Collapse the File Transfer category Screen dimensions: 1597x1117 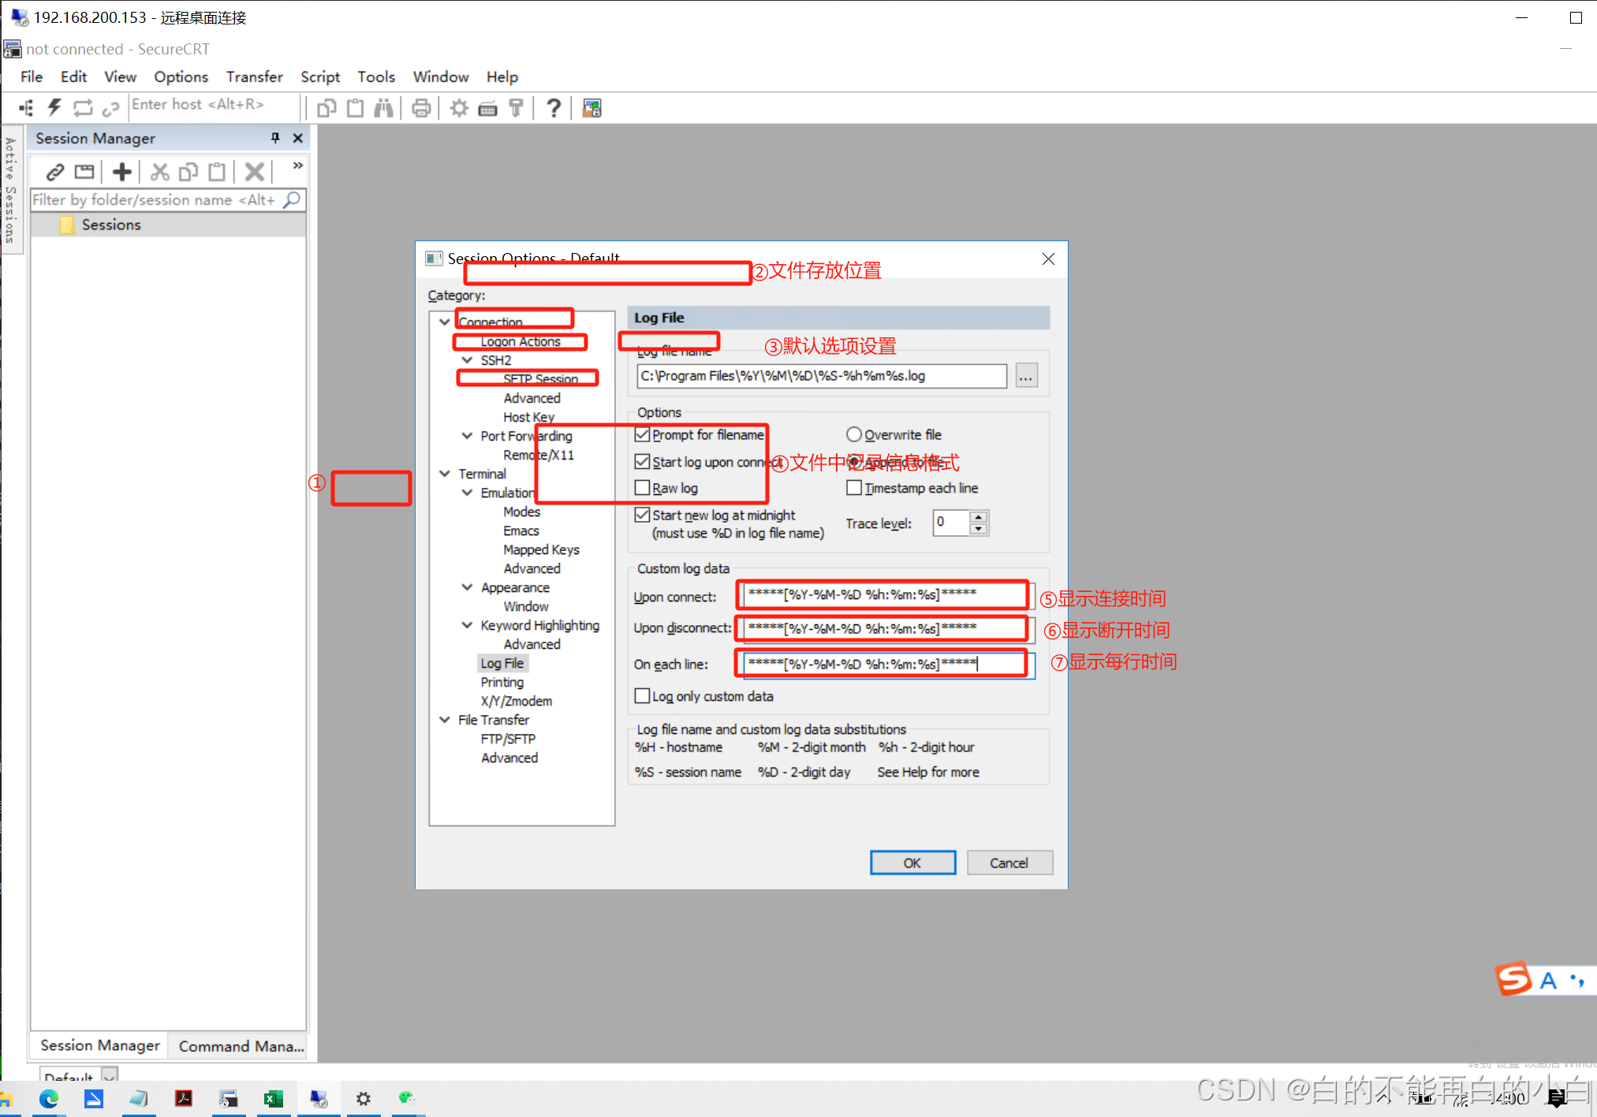click(445, 720)
